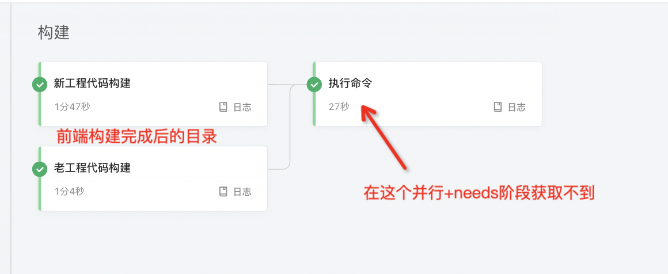
Task: View the 日志 text link for 老工程代码构建
Action: [x=242, y=192]
